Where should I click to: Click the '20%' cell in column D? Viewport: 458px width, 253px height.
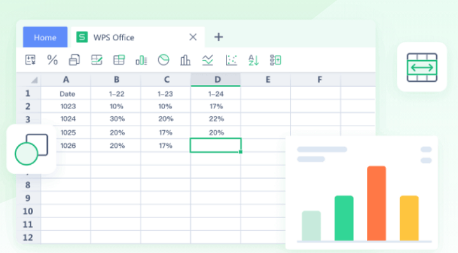point(216,133)
